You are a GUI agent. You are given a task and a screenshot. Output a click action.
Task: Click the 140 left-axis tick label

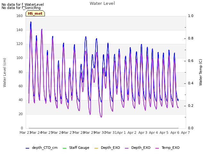[x=20, y=30]
